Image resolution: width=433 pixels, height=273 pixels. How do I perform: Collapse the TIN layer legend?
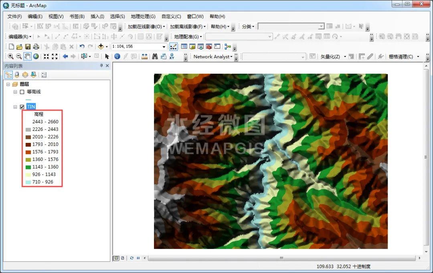[x=15, y=107]
